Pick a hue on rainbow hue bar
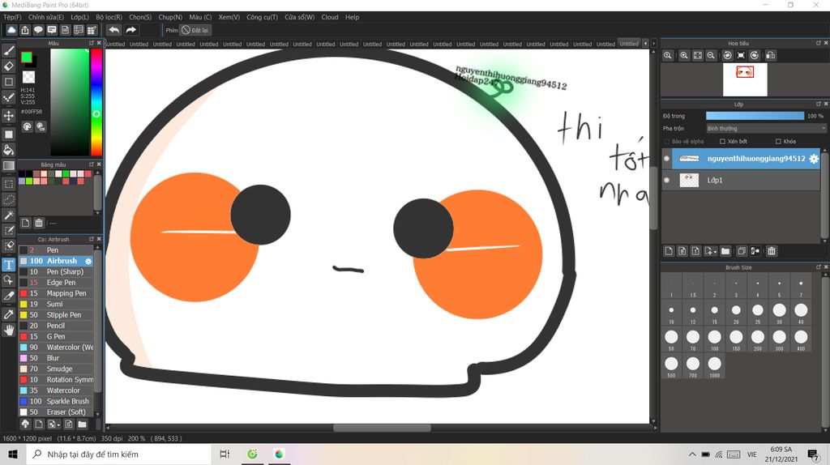The width and height of the screenshot is (830, 465). pyautogui.click(x=96, y=102)
